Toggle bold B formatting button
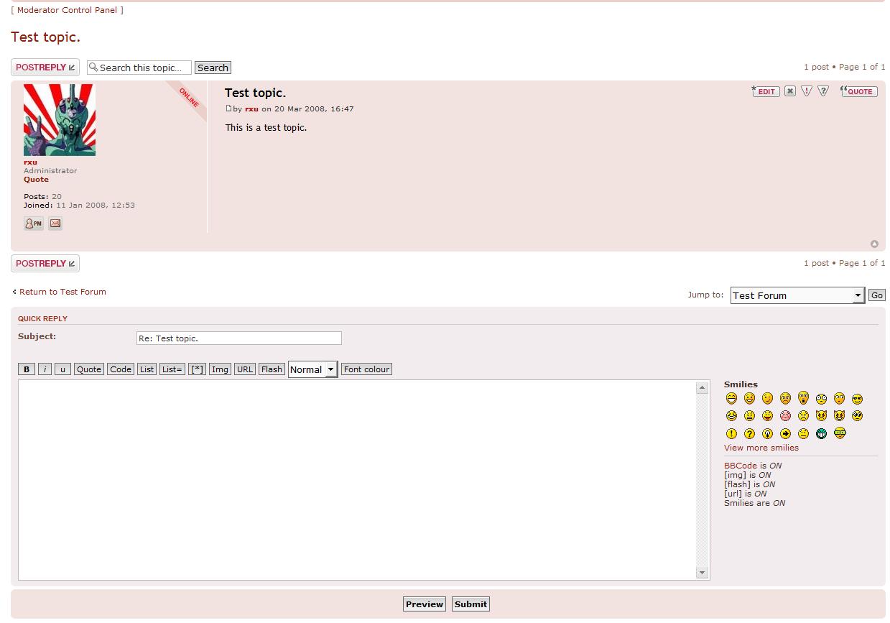Image resolution: width=890 pixels, height=623 pixels. pyautogui.click(x=27, y=369)
